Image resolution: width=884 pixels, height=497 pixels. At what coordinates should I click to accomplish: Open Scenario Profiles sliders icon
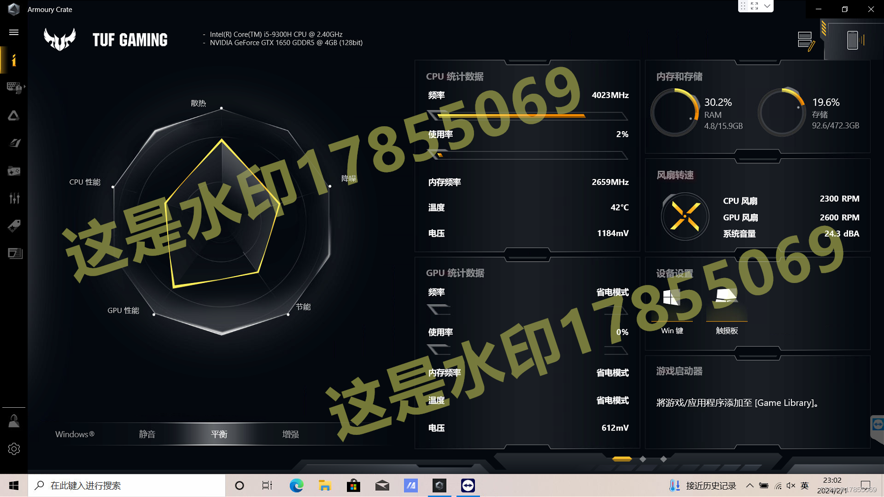[x=14, y=198]
